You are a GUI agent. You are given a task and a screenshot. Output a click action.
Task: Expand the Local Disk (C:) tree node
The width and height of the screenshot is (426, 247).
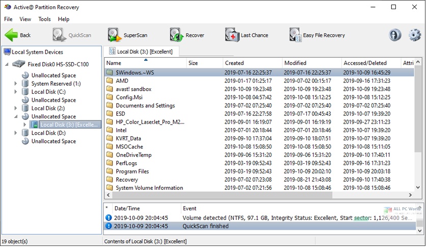[x=16, y=92]
